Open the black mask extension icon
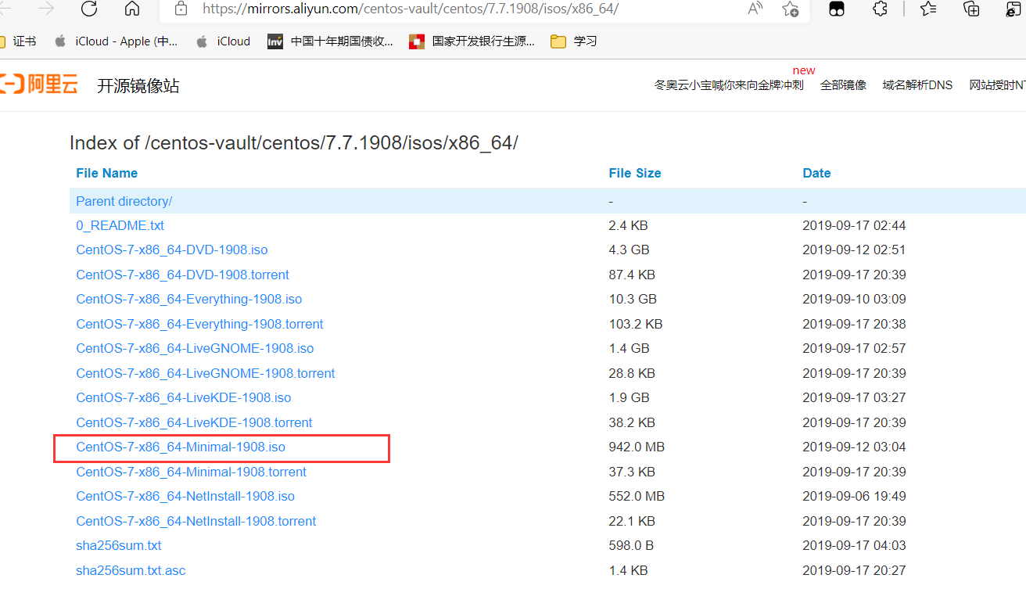The width and height of the screenshot is (1026, 607). click(837, 9)
